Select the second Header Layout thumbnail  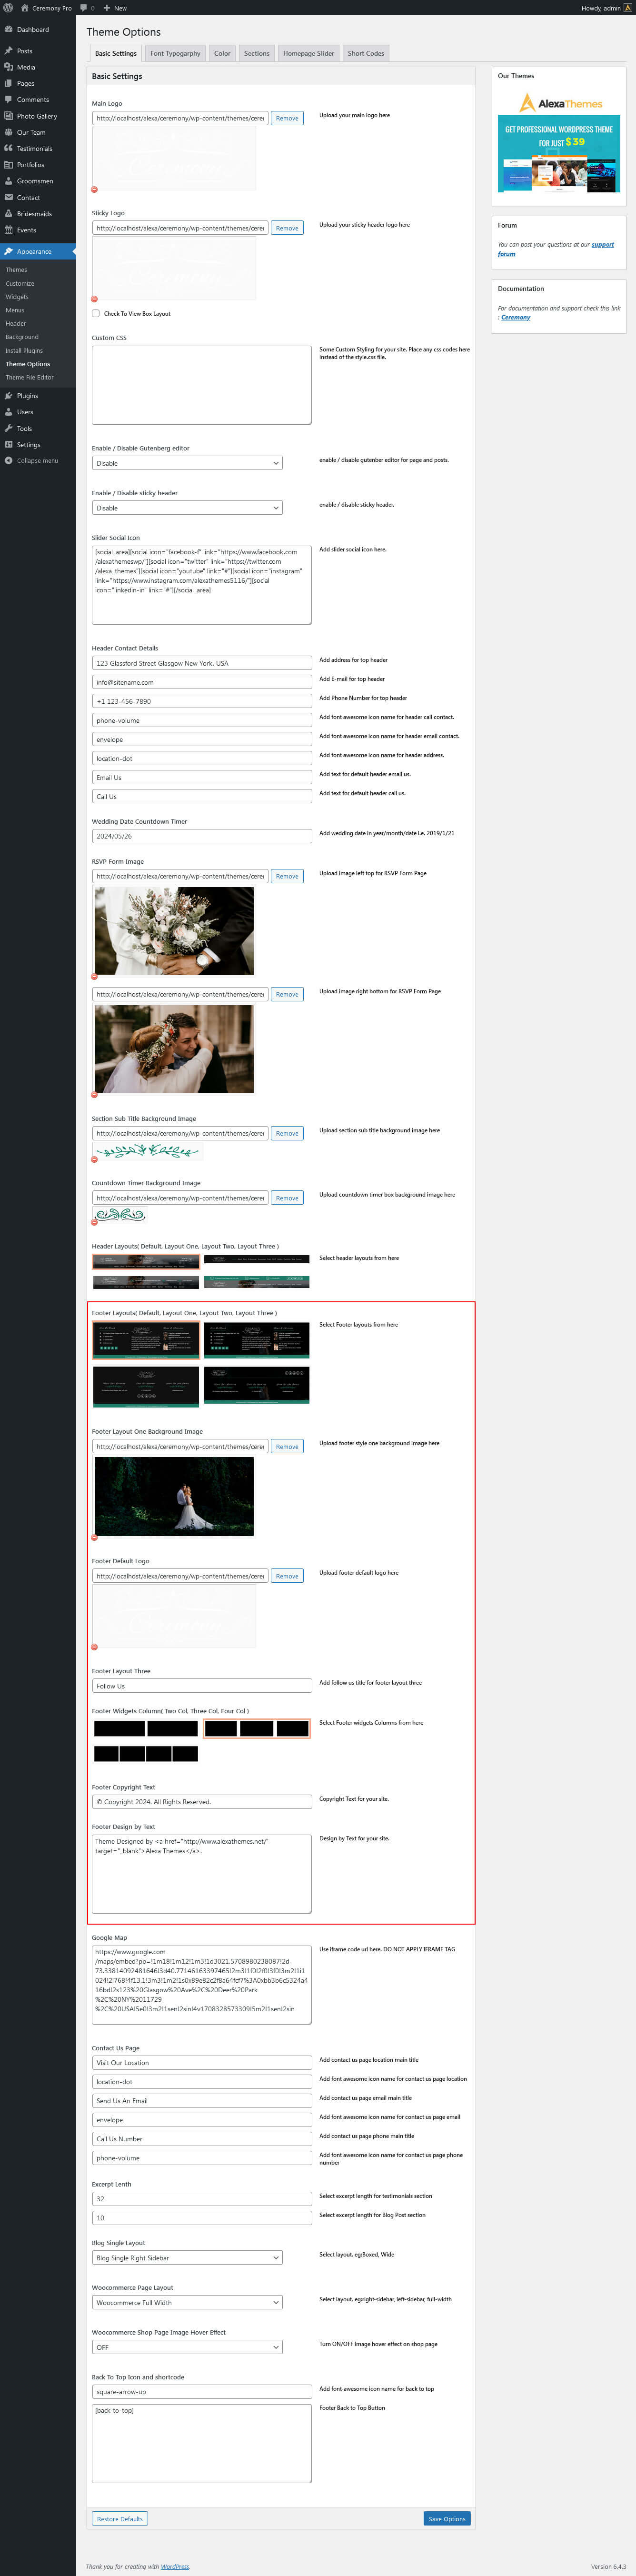[257, 1259]
